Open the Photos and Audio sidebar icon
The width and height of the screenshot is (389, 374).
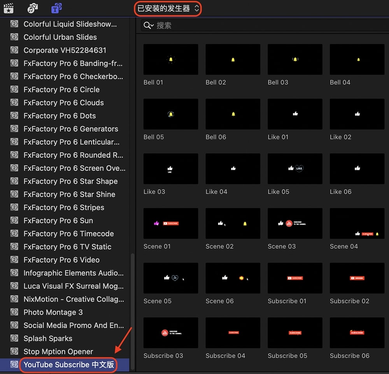point(33,8)
